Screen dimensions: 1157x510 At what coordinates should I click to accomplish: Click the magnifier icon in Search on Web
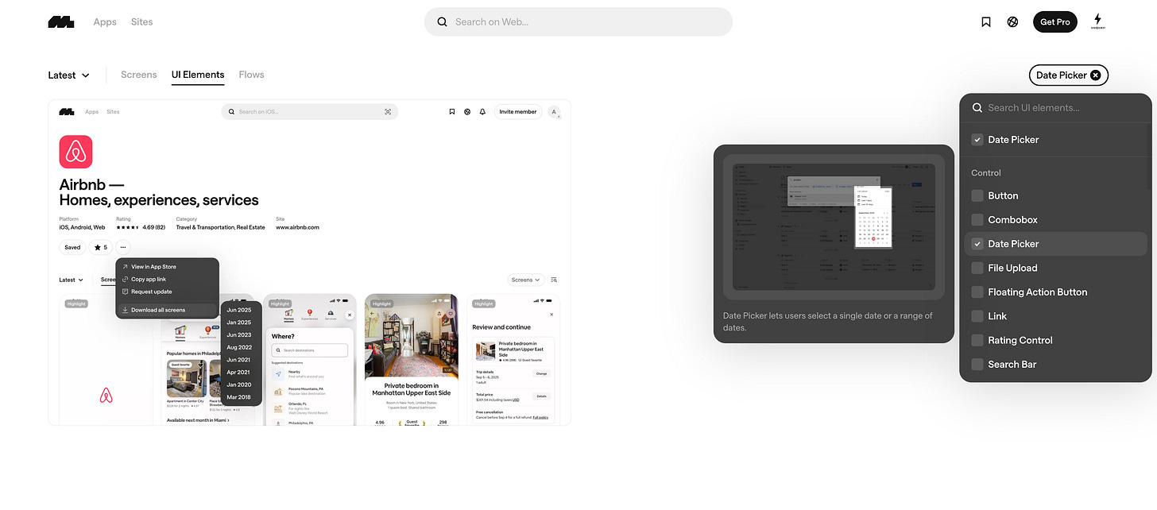[443, 22]
